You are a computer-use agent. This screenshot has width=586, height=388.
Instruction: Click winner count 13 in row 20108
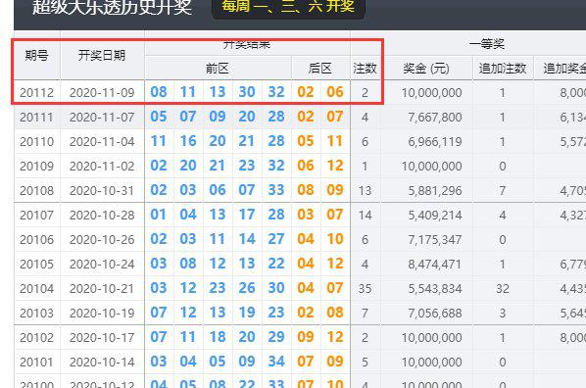coord(365,191)
